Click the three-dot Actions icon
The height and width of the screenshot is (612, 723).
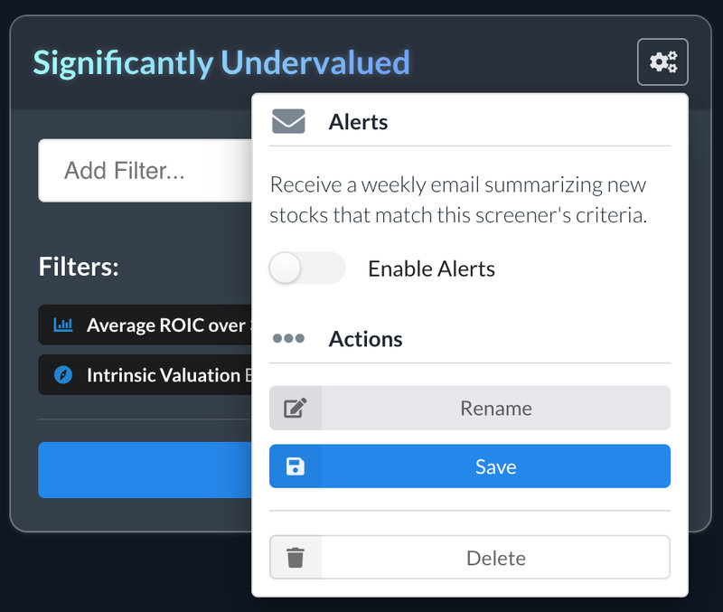click(x=288, y=338)
